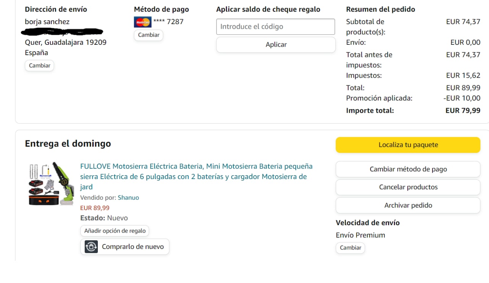The height and width of the screenshot is (283, 489).
Task: Click the Comprarlo de nuevo label
Action: pos(133,247)
